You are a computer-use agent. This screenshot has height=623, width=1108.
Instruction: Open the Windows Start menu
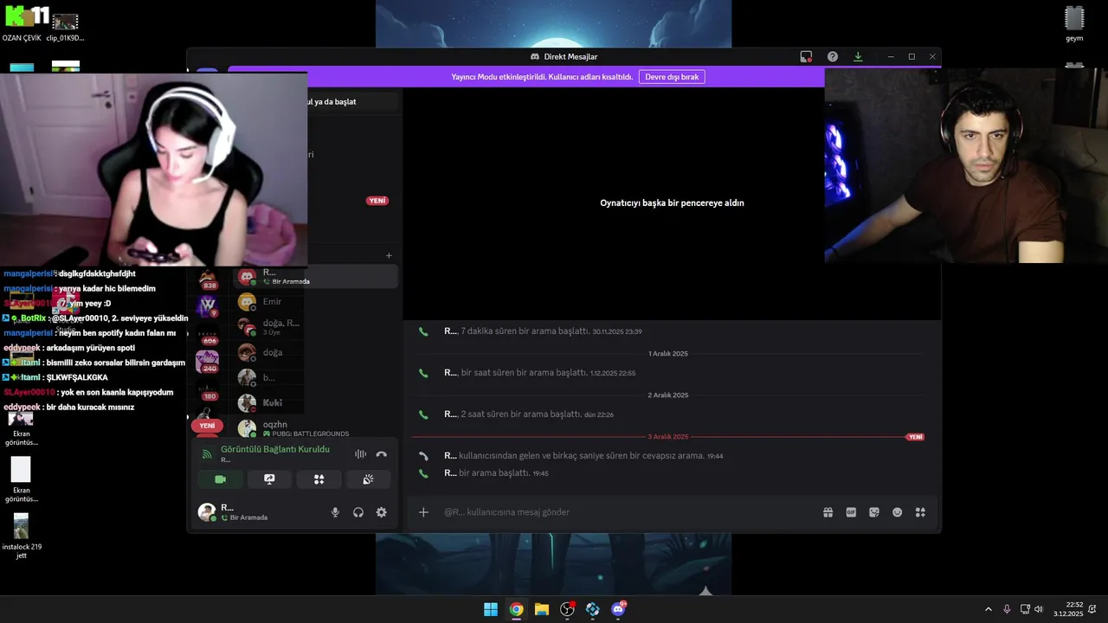(491, 609)
